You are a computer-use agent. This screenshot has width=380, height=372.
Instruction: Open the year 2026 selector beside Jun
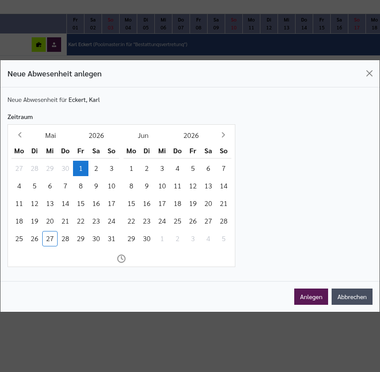[191, 136]
